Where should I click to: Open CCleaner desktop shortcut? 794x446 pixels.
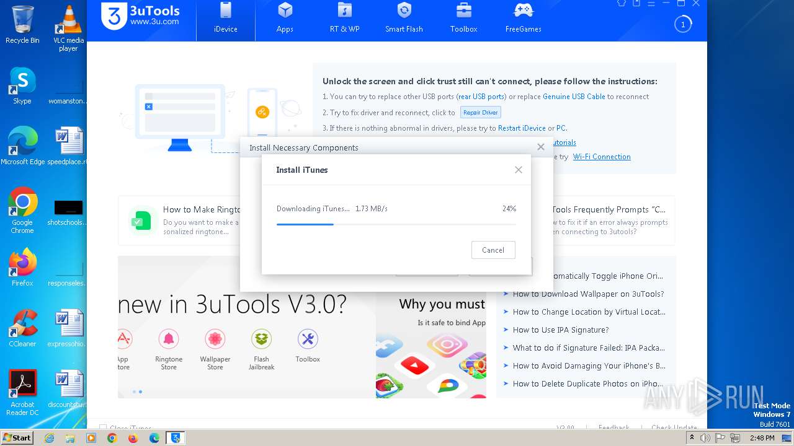click(x=22, y=329)
